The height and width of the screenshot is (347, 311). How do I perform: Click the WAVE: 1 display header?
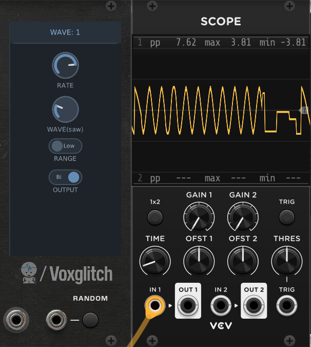tap(65, 32)
